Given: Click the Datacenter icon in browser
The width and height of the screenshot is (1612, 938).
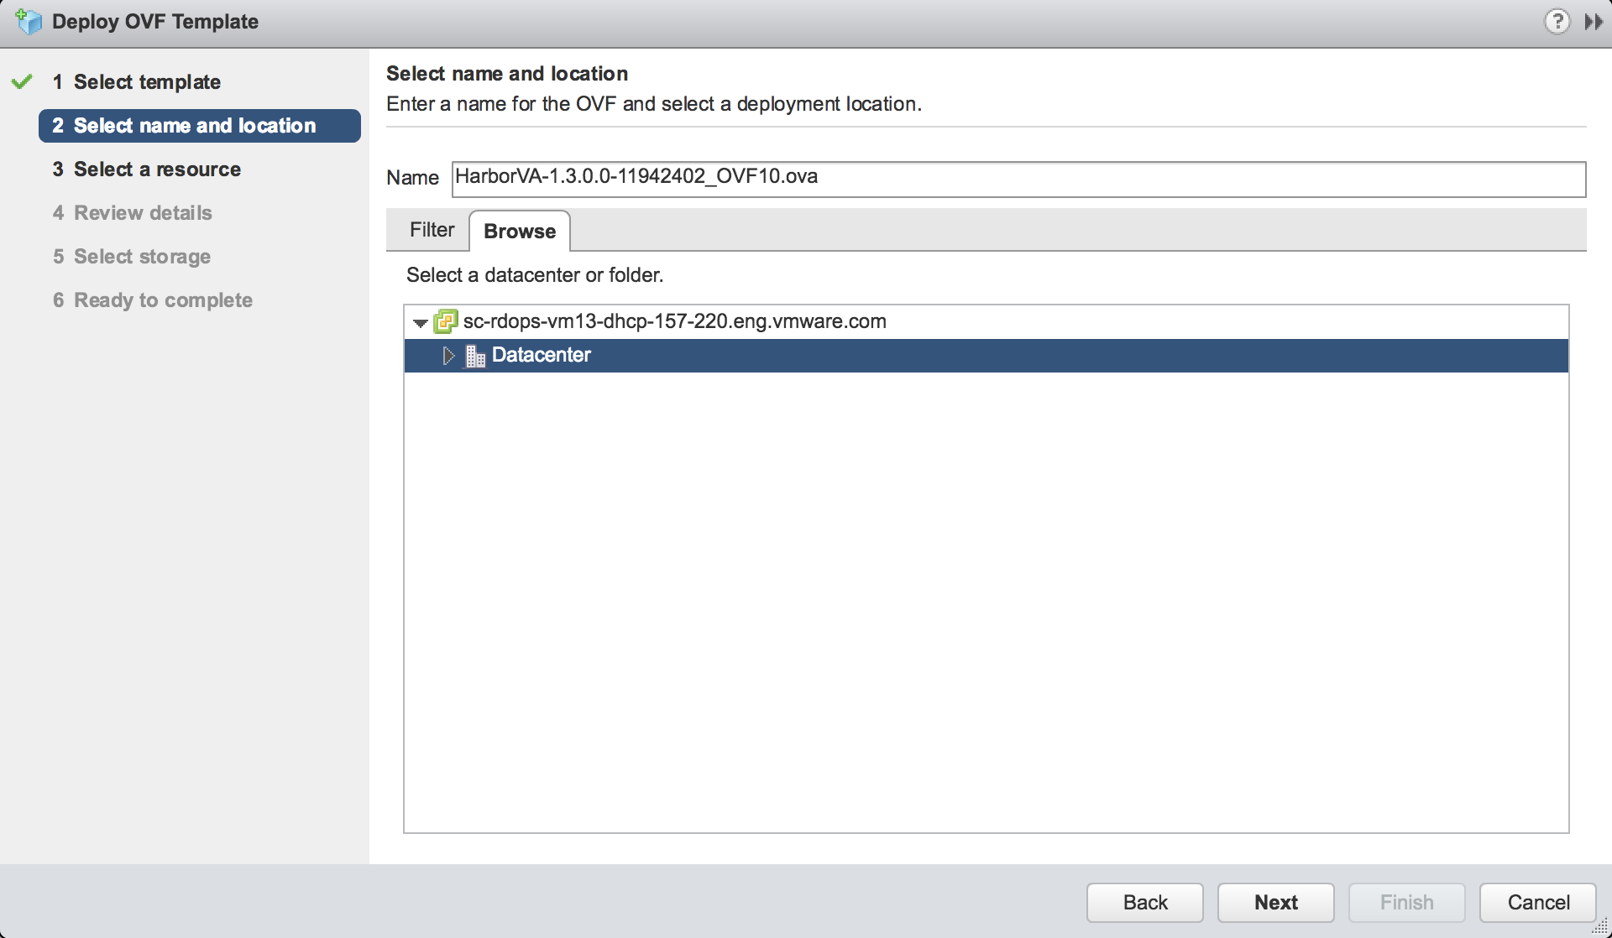Looking at the screenshot, I should [474, 355].
